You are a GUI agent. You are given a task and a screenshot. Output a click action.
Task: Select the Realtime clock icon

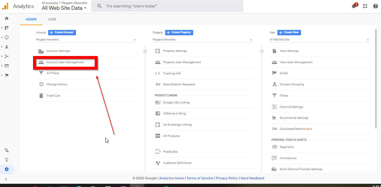click(7, 37)
